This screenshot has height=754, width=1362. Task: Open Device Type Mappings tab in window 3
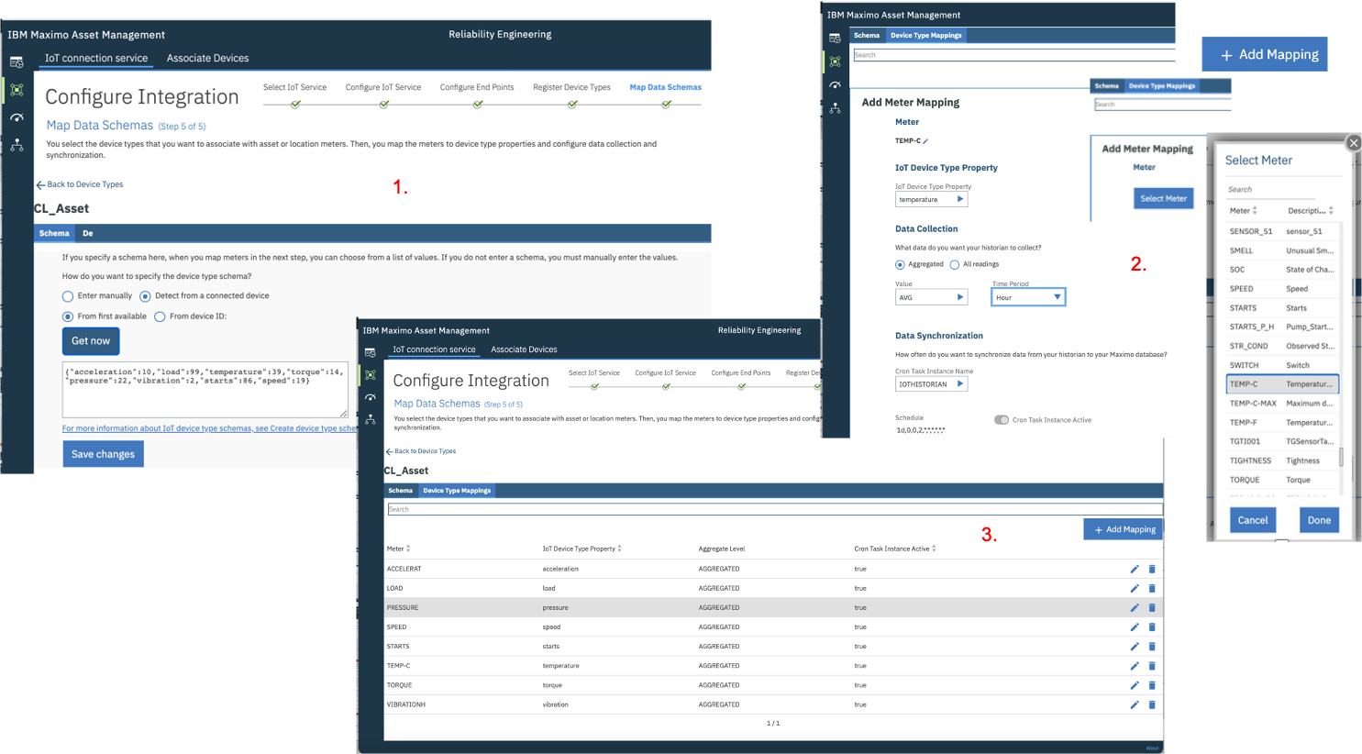click(457, 491)
